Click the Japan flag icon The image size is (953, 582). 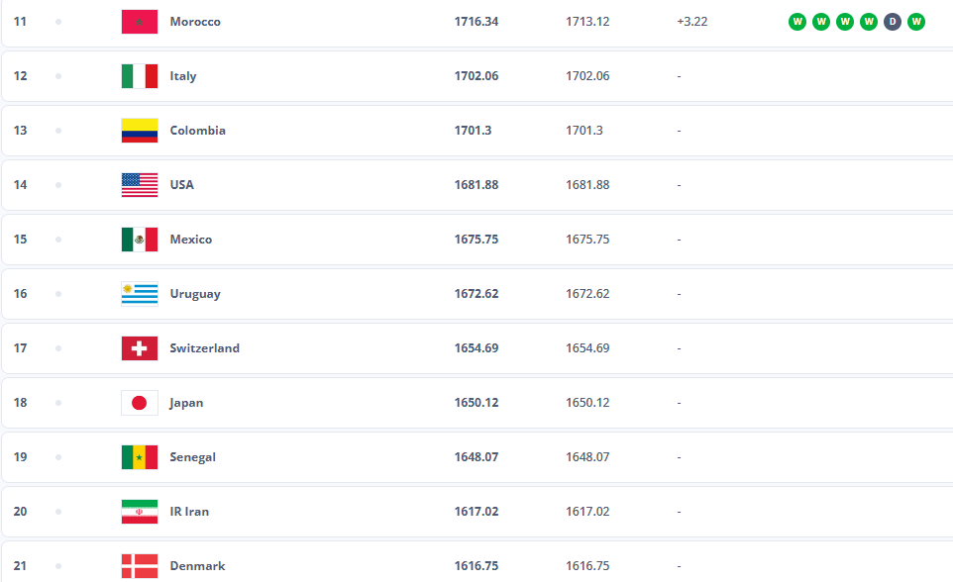139,403
